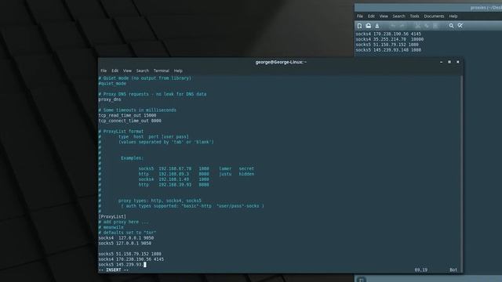The width and height of the screenshot is (502, 282).
Task: Click 'socks4 170.238.190.56 4145' in text editor
Action: (388, 34)
